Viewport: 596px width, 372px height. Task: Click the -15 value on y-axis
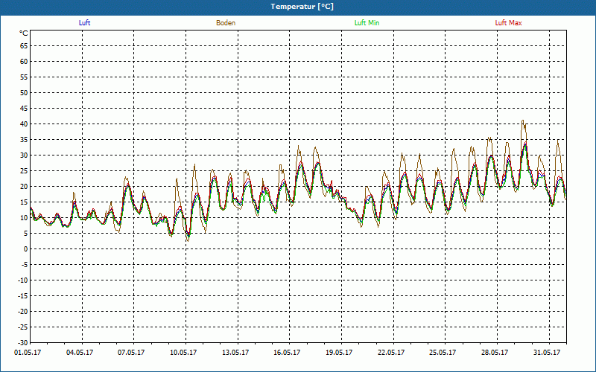coord(23,296)
